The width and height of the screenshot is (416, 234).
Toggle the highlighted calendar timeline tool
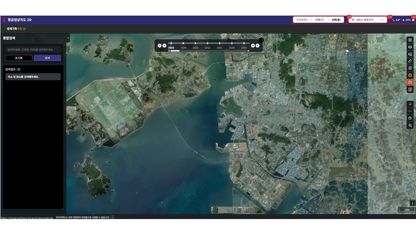tap(410, 82)
